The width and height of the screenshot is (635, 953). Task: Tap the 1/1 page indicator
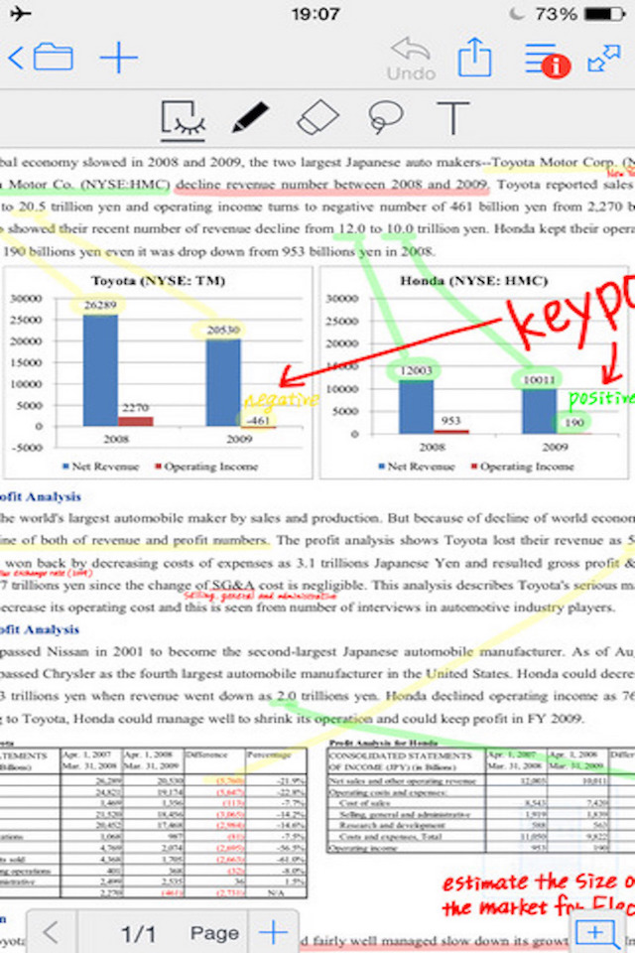point(138,933)
